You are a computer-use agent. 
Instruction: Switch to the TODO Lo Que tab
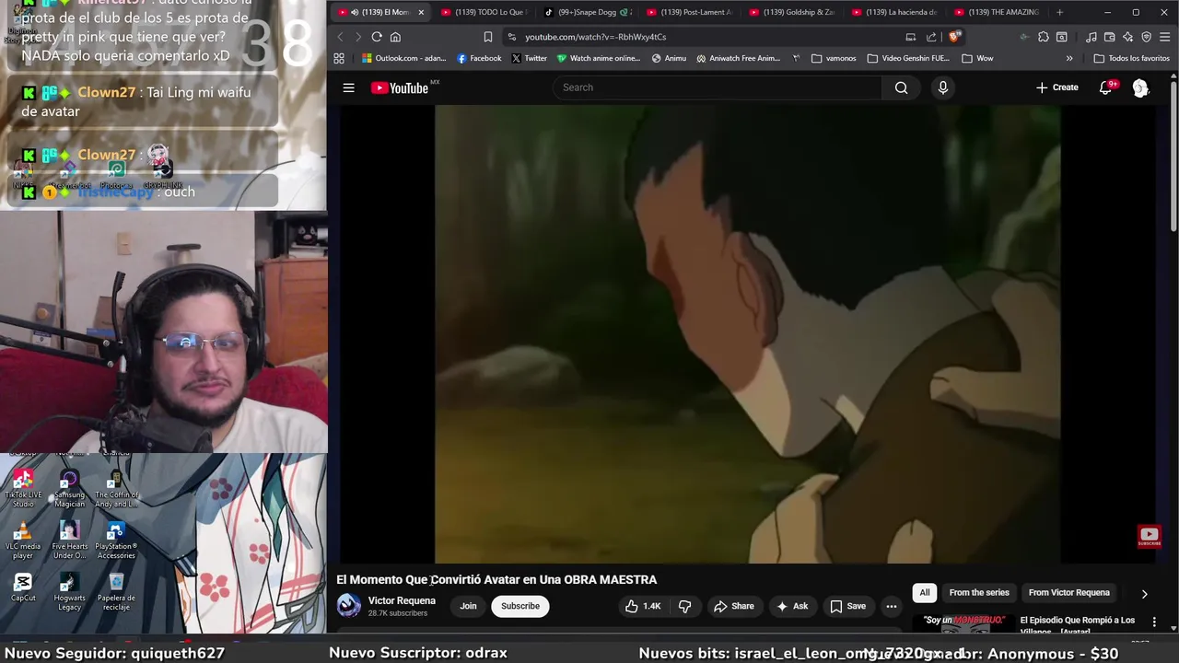pos(482,12)
